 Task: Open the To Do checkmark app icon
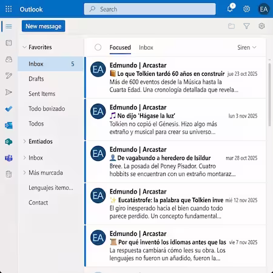coord(8,109)
